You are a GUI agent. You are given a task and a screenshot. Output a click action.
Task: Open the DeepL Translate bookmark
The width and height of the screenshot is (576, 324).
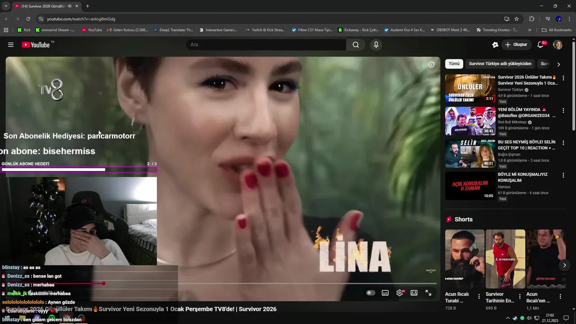[x=173, y=30]
